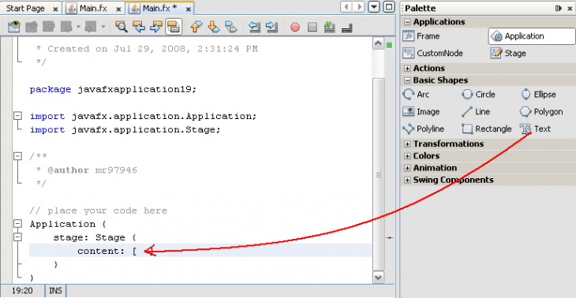Click the editor scrollbar up arrow

pyautogui.click(x=378, y=43)
